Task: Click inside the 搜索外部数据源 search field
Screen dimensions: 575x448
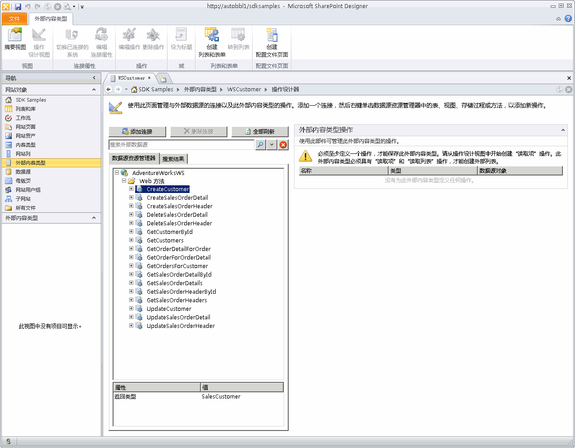Action: point(180,145)
